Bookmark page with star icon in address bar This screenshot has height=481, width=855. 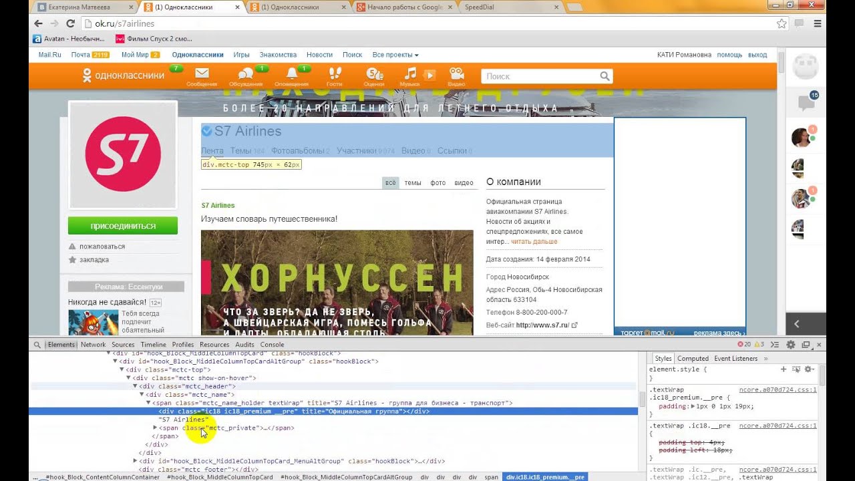pyautogui.click(x=782, y=23)
